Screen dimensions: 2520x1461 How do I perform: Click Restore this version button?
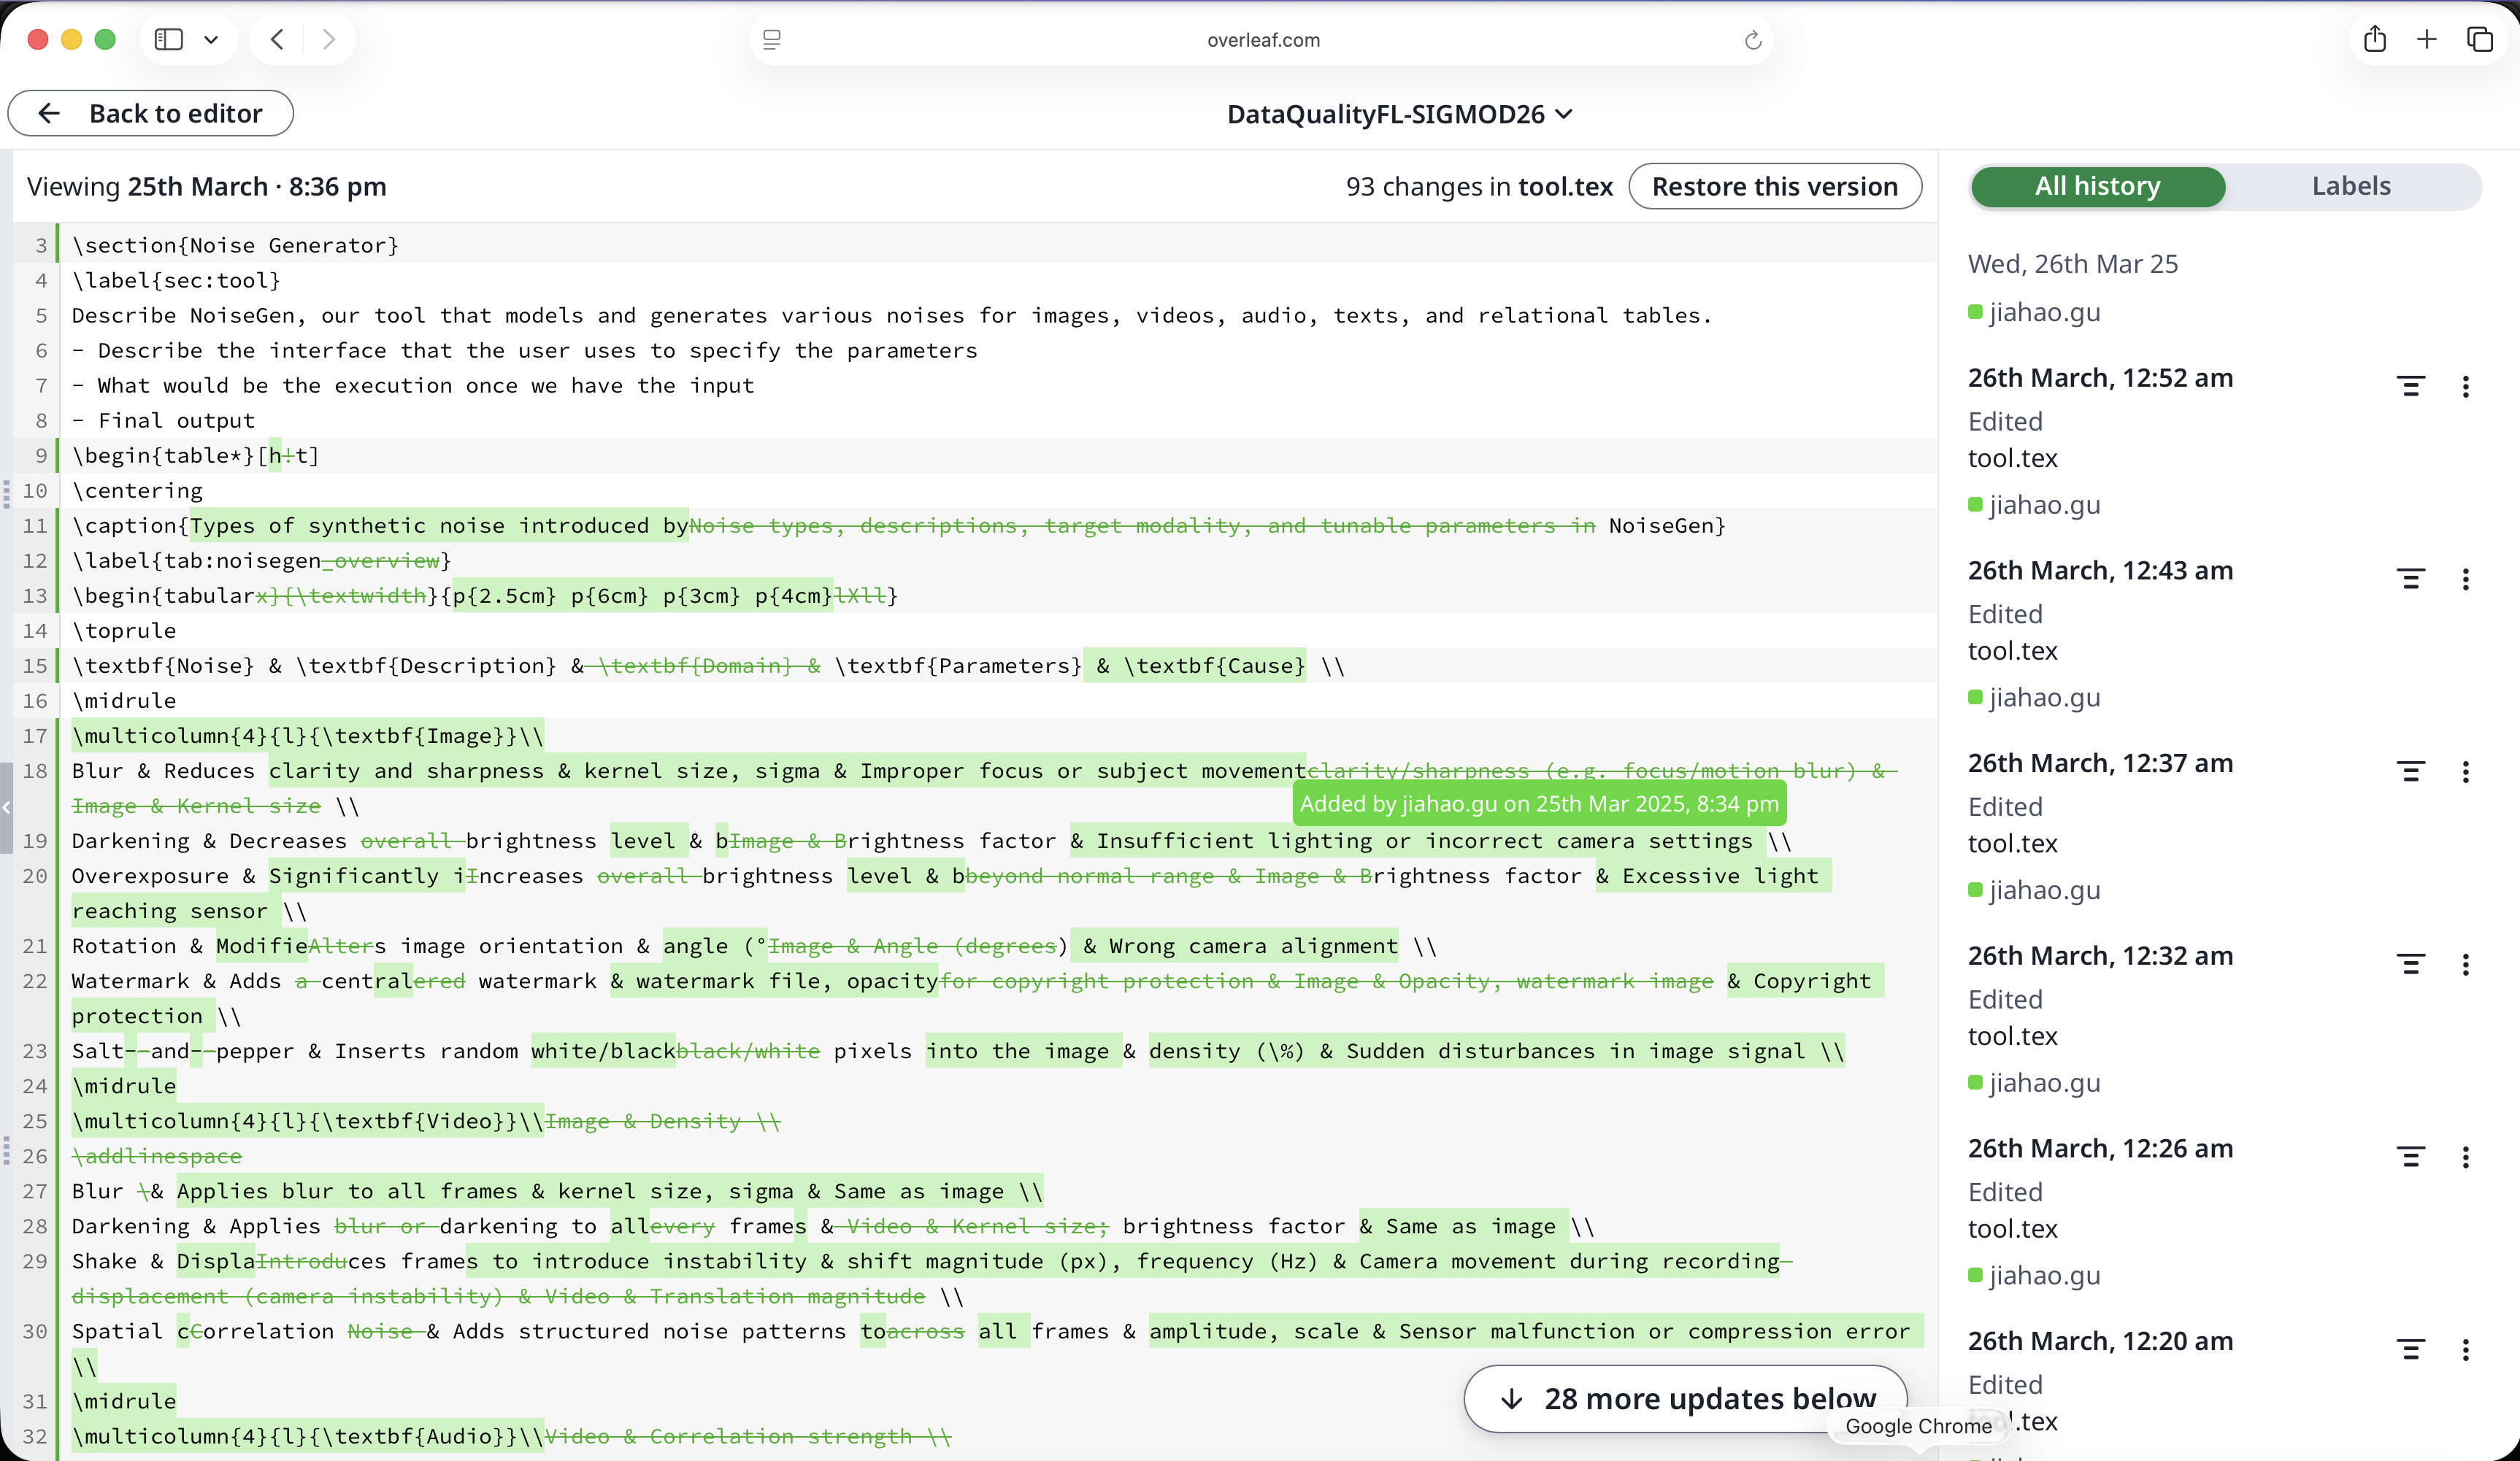pos(1774,186)
